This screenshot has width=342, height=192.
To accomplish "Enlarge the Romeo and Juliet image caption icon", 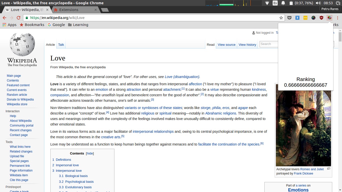I will tap(328, 169).
